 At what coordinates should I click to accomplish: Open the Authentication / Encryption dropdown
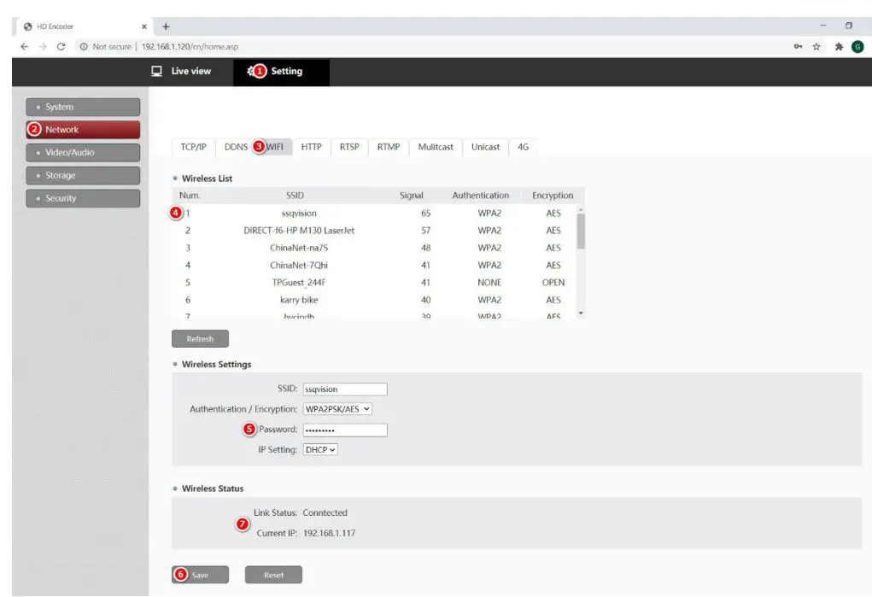point(337,409)
